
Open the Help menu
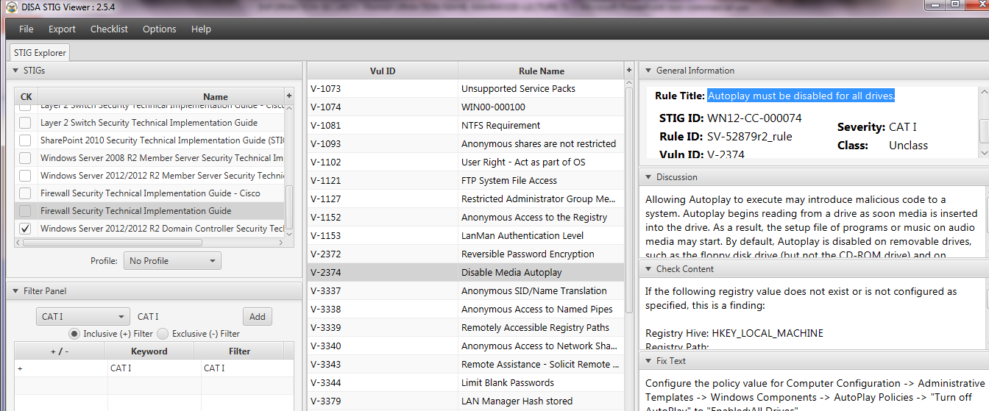point(201,29)
